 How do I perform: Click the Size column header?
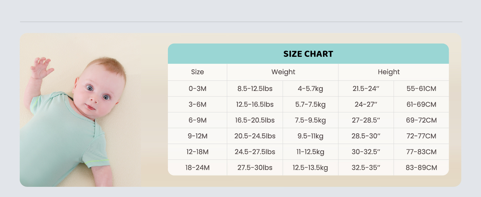[x=197, y=72]
